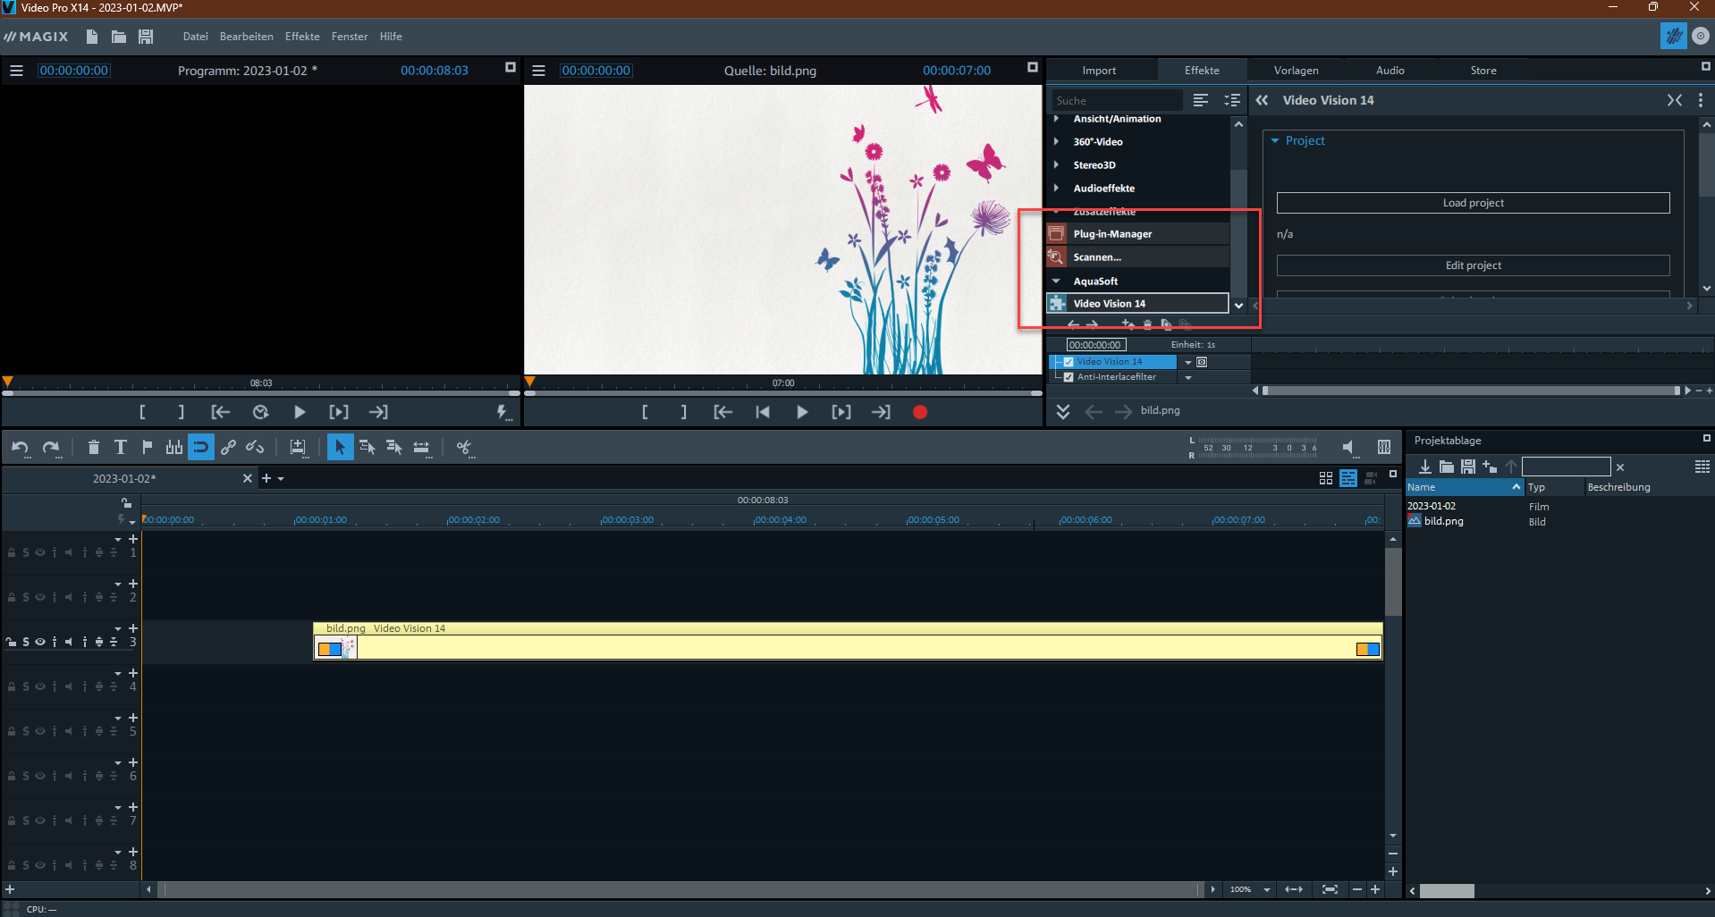Image resolution: width=1715 pixels, height=917 pixels.
Task: Select the single object mouse mode arrow
Action: (x=340, y=448)
